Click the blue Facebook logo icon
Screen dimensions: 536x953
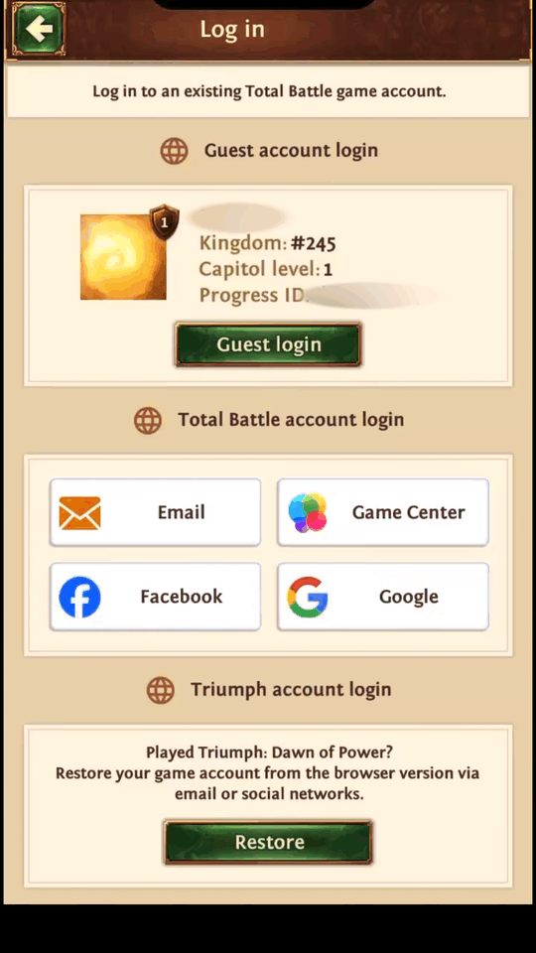79,597
